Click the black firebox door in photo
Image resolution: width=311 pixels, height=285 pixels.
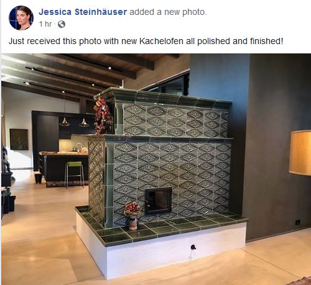coord(158,201)
